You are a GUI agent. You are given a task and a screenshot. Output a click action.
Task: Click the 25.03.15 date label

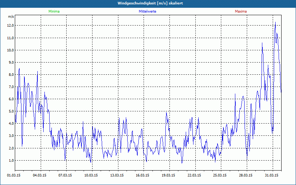220,175
